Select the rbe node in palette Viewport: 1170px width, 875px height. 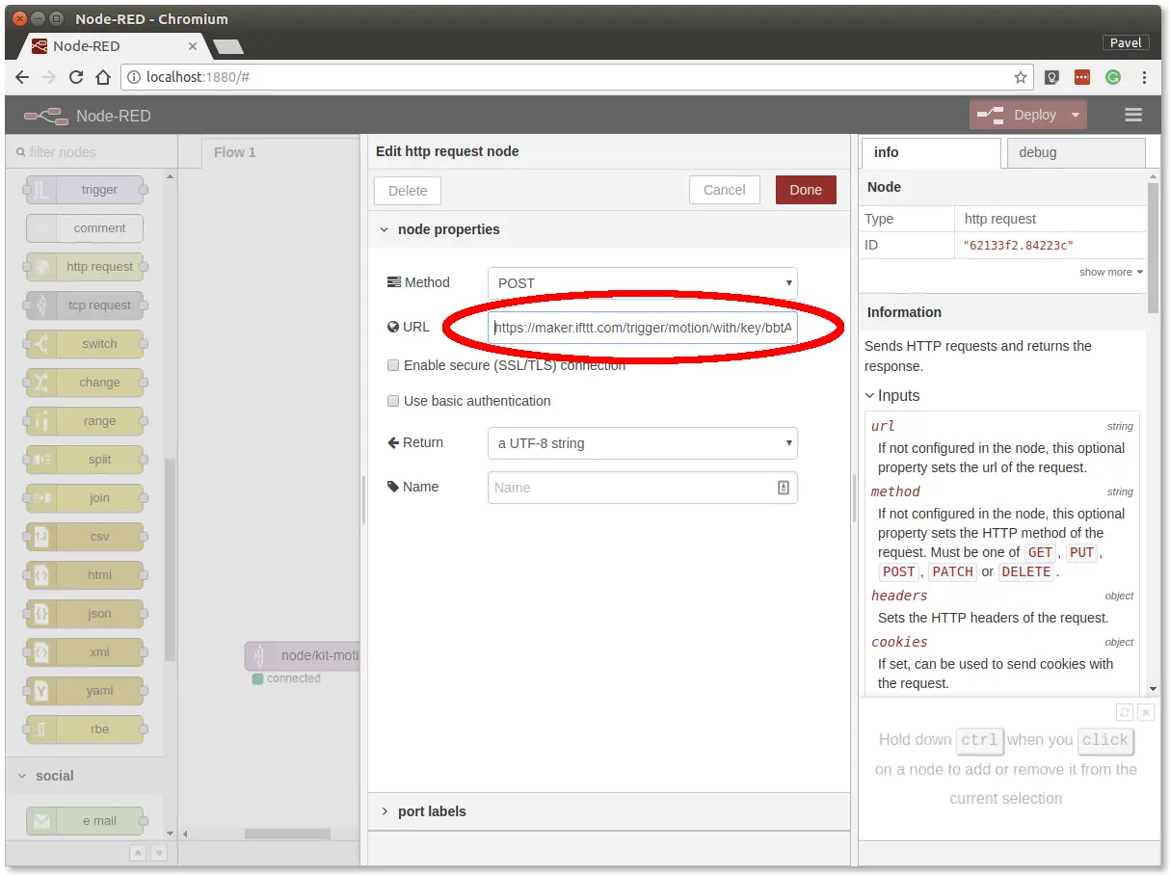coord(85,729)
